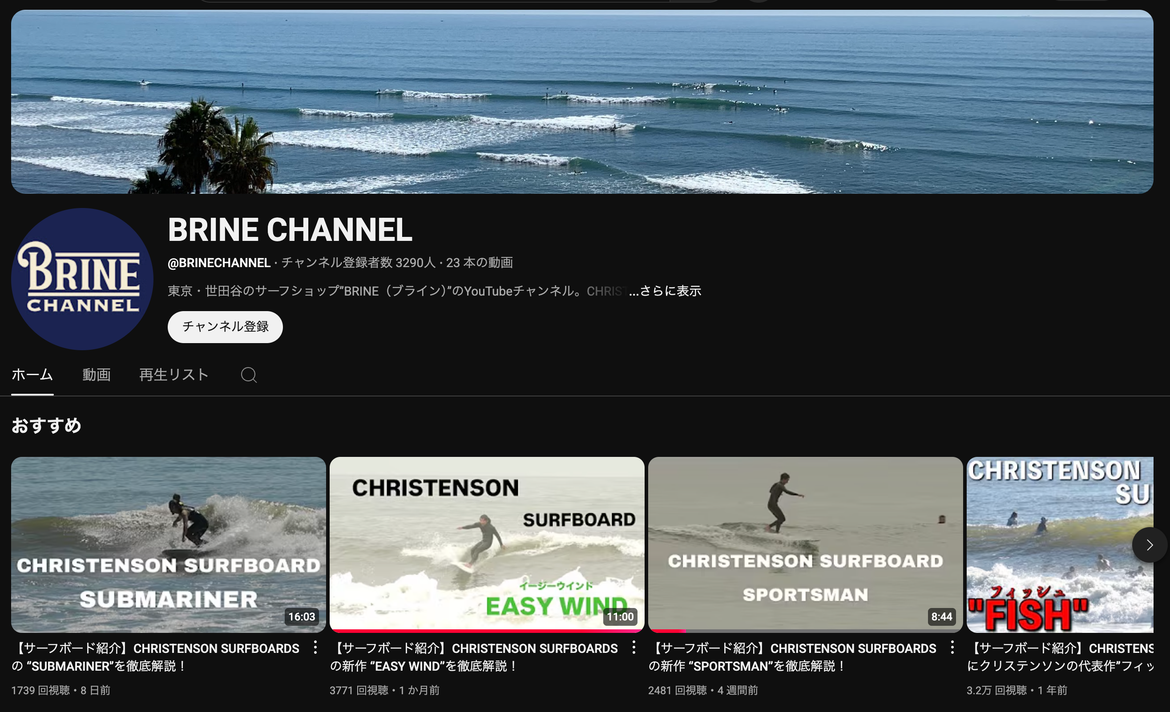The height and width of the screenshot is (712, 1170).
Task: Select the ホーム tab
Action: (x=32, y=375)
